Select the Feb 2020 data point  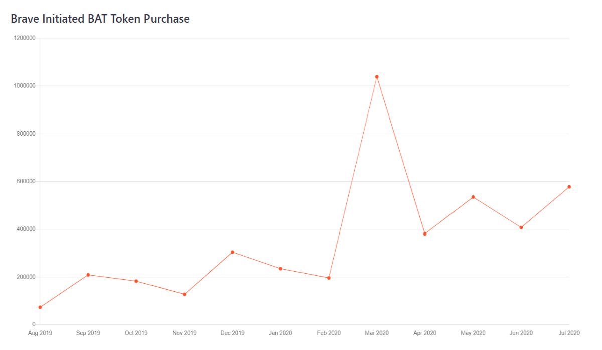329,278
